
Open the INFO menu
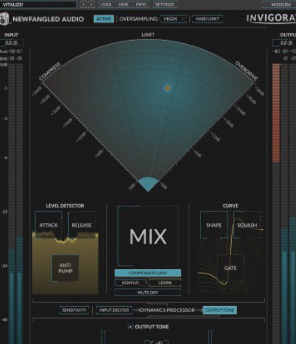pyautogui.click(x=141, y=4)
